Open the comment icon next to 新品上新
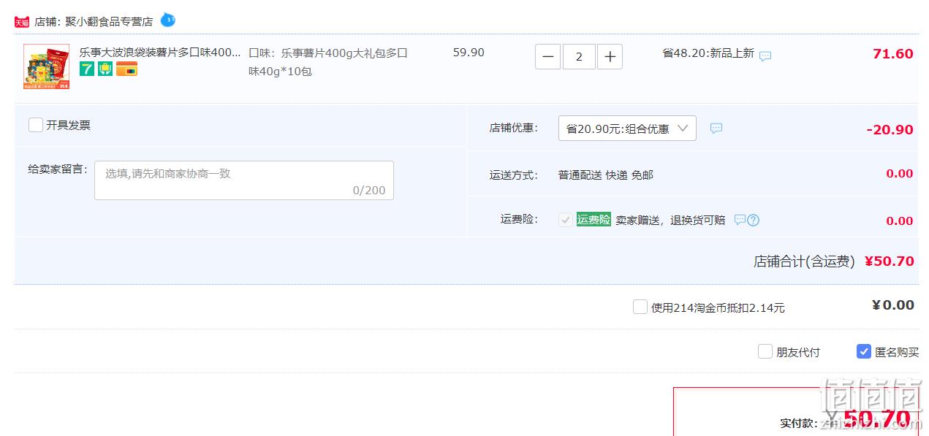929x436 pixels. (x=765, y=56)
